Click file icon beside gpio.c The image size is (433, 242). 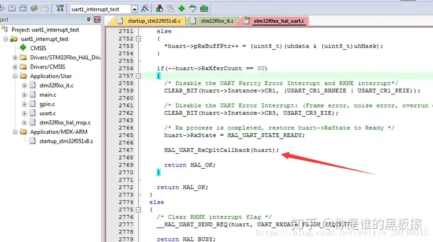point(32,104)
